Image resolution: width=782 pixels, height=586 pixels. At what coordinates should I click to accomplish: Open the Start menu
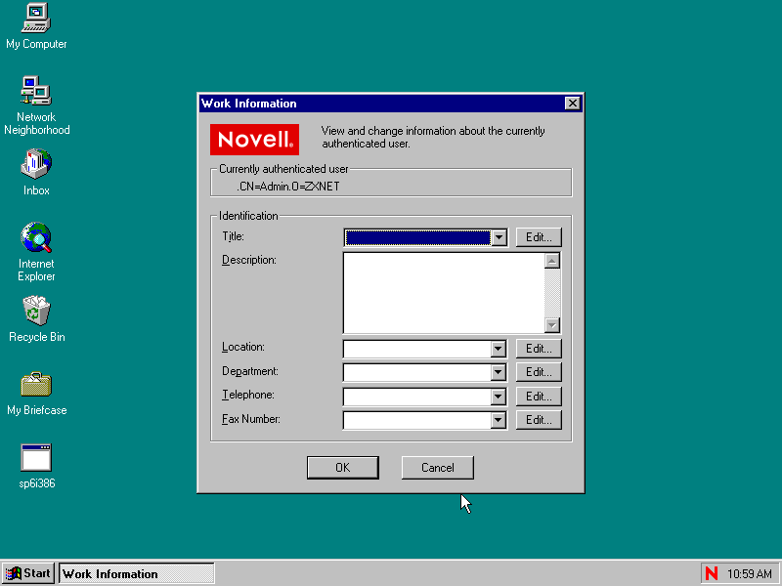click(28, 573)
